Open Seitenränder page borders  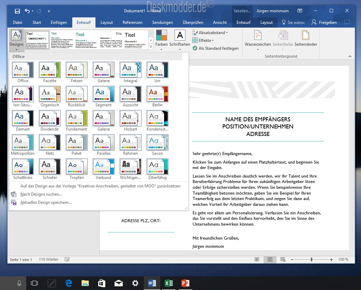305,36
